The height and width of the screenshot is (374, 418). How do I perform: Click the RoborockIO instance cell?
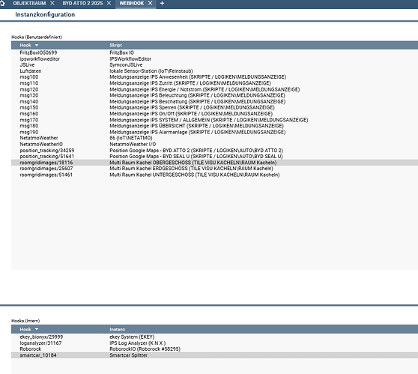(145, 349)
